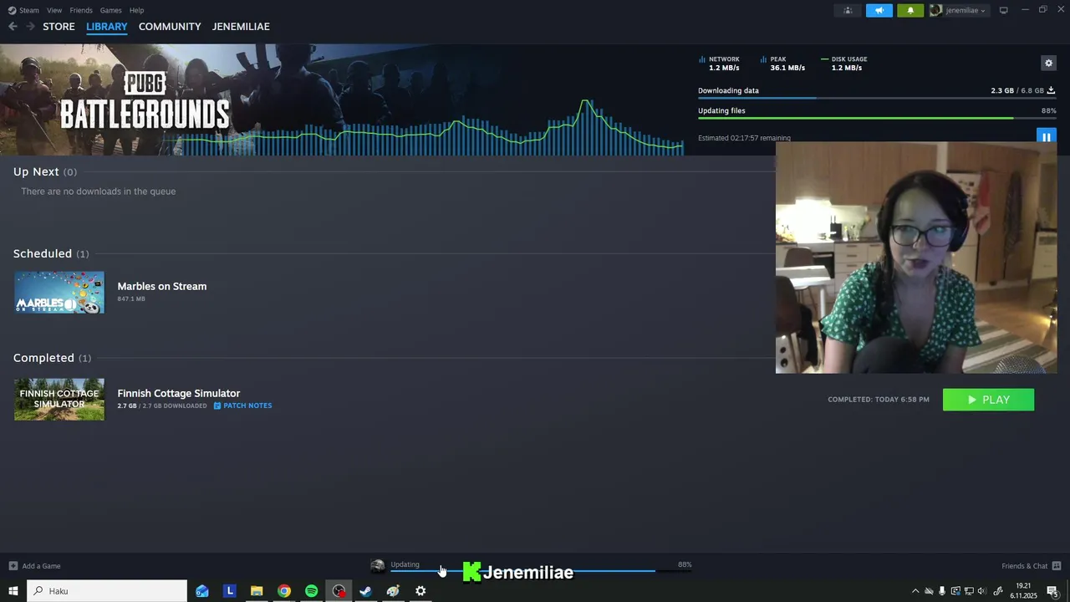Go to the STORE tab

(59, 27)
